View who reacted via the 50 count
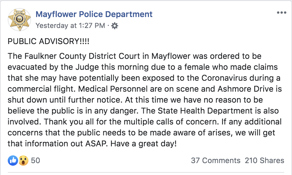Image resolution: width=292 pixels, height=175 pixels. (36, 160)
